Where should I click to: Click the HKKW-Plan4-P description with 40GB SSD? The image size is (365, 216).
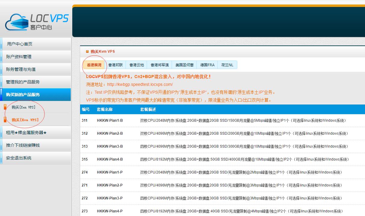[242, 211]
